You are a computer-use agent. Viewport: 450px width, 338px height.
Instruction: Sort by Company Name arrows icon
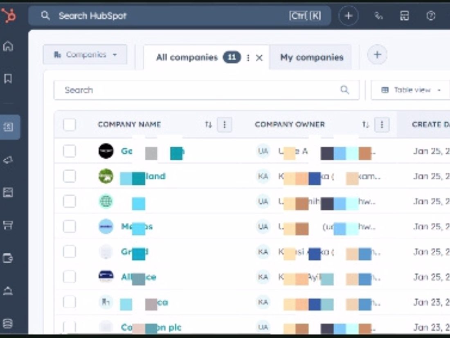click(208, 125)
